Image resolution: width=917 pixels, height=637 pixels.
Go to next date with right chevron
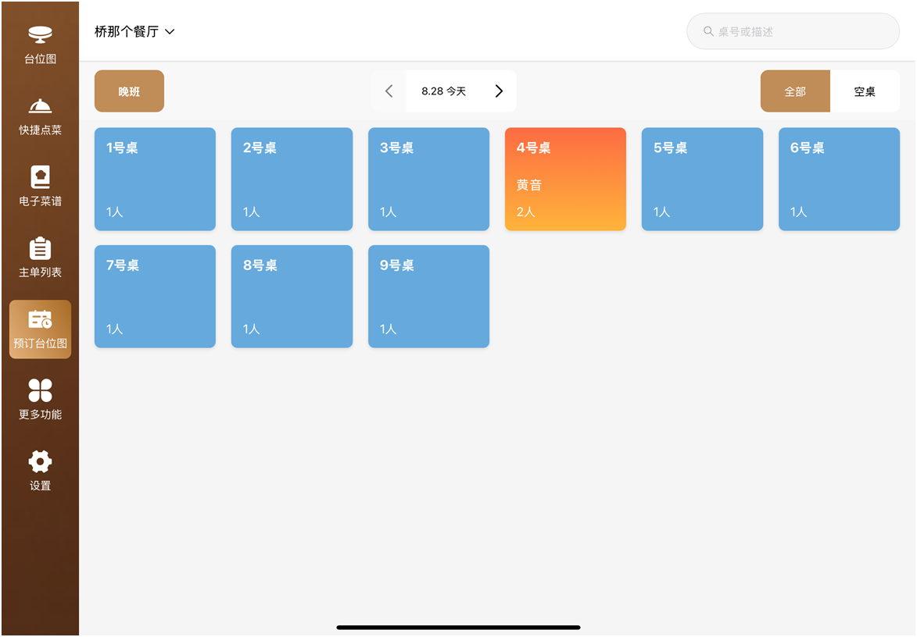coord(499,91)
